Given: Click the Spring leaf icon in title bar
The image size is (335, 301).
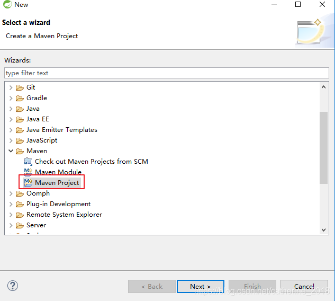Looking at the screenshot, I should point(7,4).
